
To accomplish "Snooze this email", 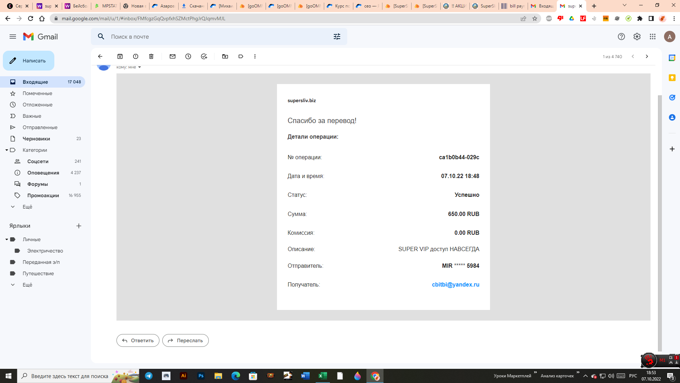I will pos(188,56).
